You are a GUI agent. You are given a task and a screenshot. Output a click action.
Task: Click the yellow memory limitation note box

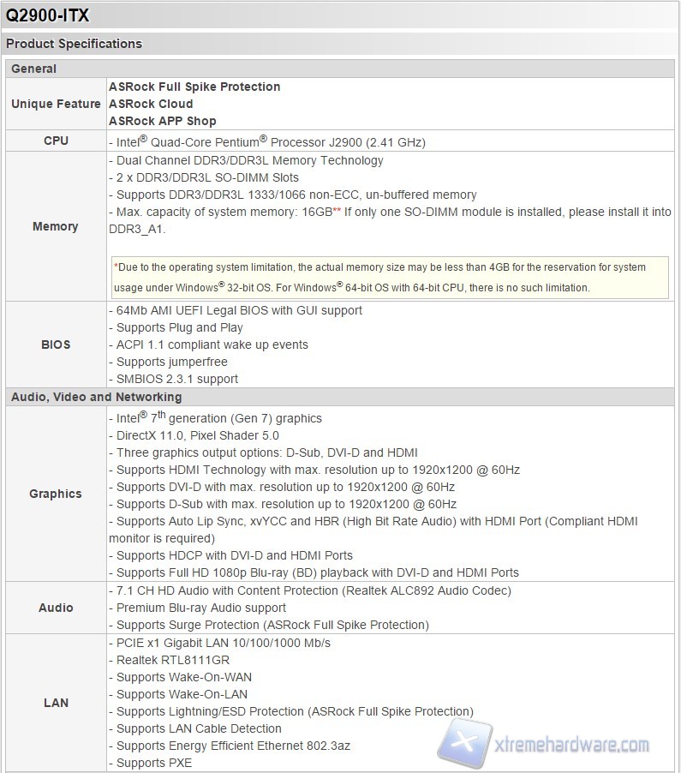pos(390,278)
